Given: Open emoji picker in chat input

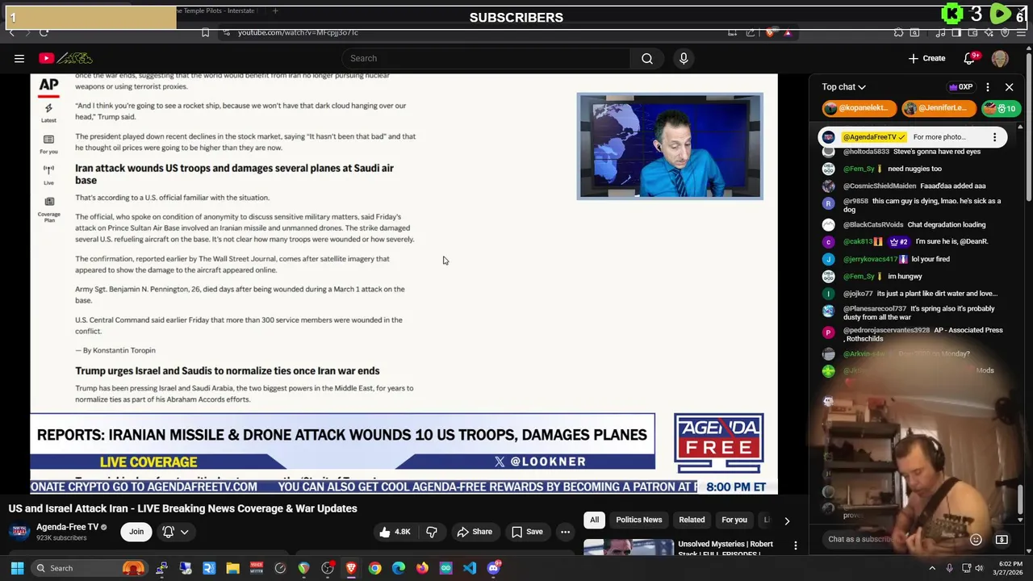Looking at the screenshot, I should (976, 539).
